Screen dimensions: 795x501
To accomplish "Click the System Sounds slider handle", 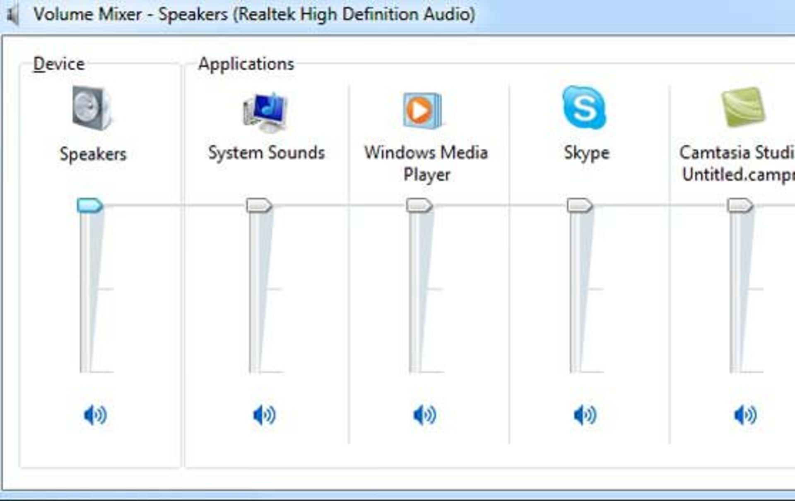I will pyautogui.click(x=259, y=206).
